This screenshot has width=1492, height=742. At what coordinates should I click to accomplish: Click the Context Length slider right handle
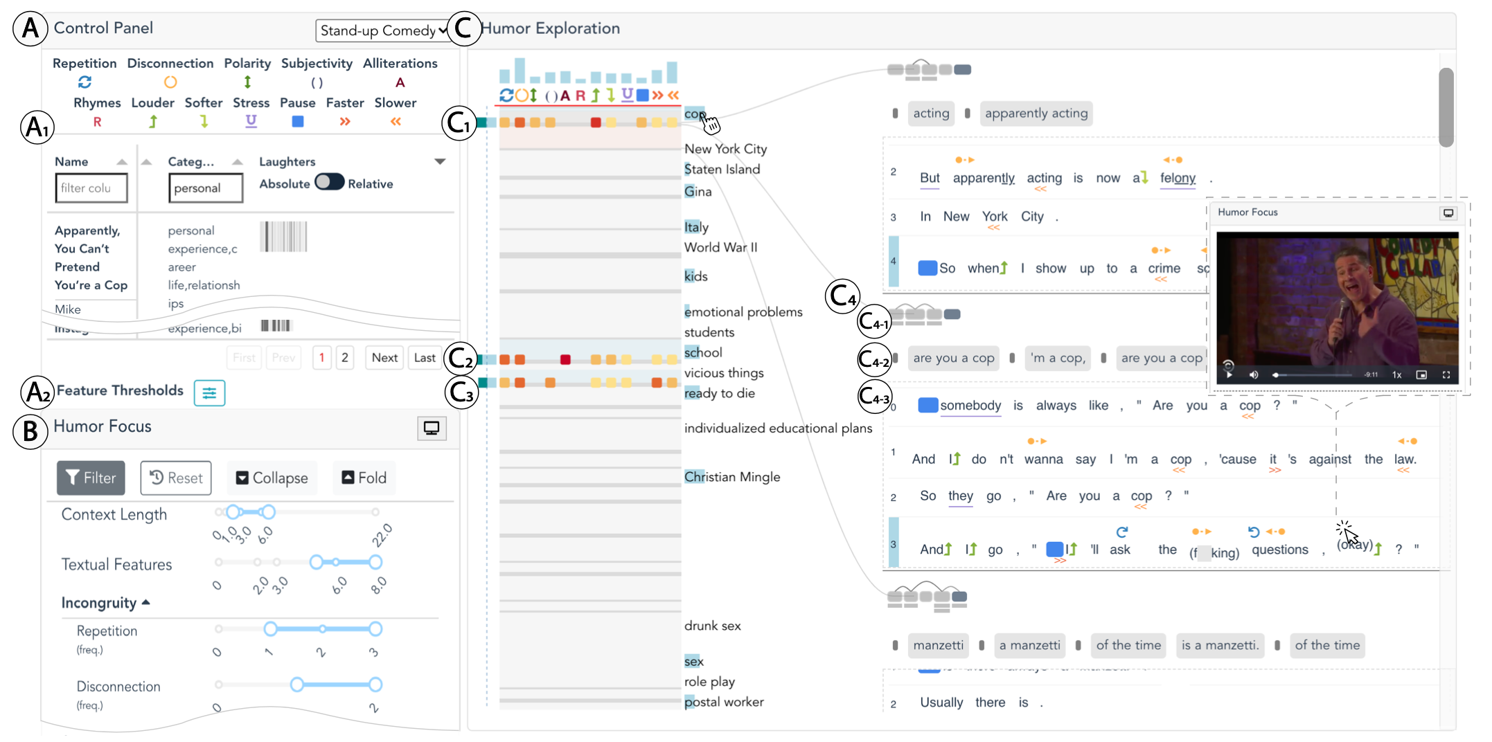[269, 512]
